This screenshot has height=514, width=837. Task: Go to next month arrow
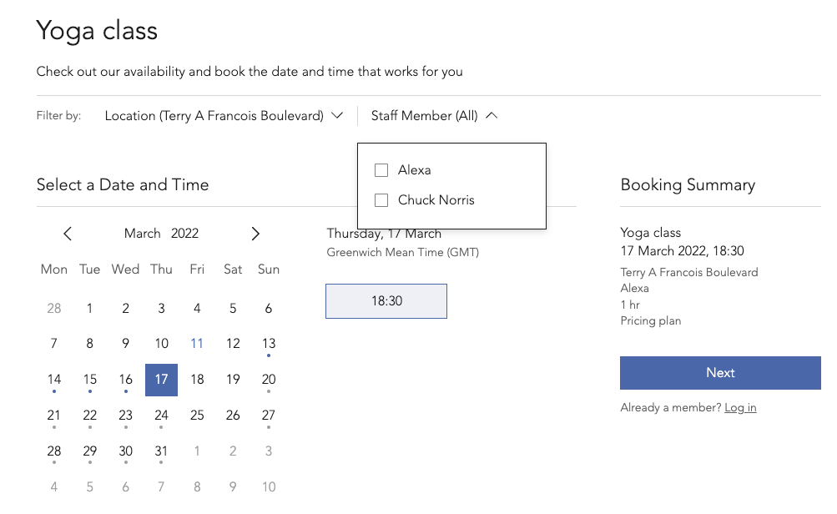coord(255,234)
